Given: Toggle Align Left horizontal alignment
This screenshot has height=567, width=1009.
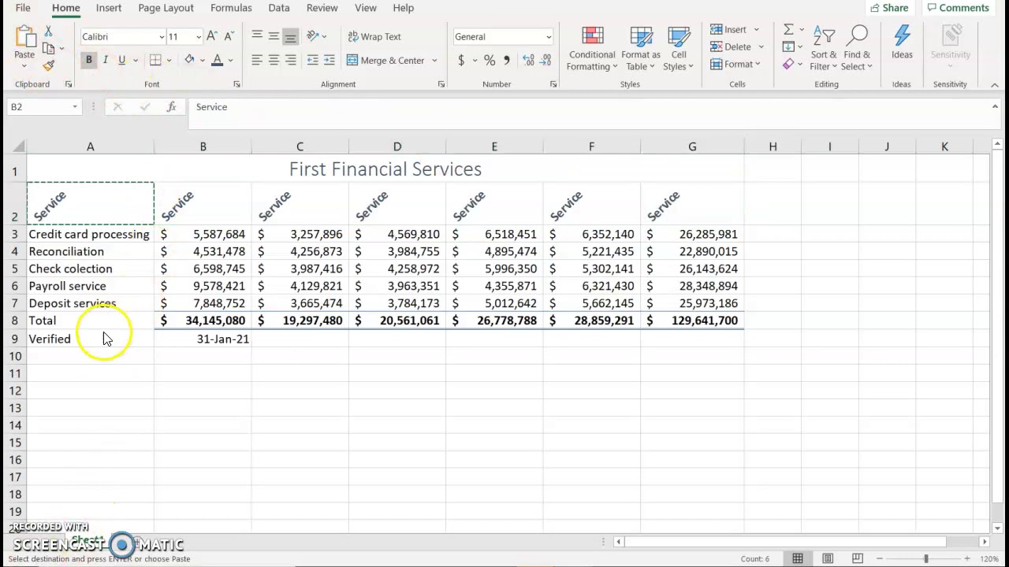Looking at the screenshot, I should tap(257, 60).
